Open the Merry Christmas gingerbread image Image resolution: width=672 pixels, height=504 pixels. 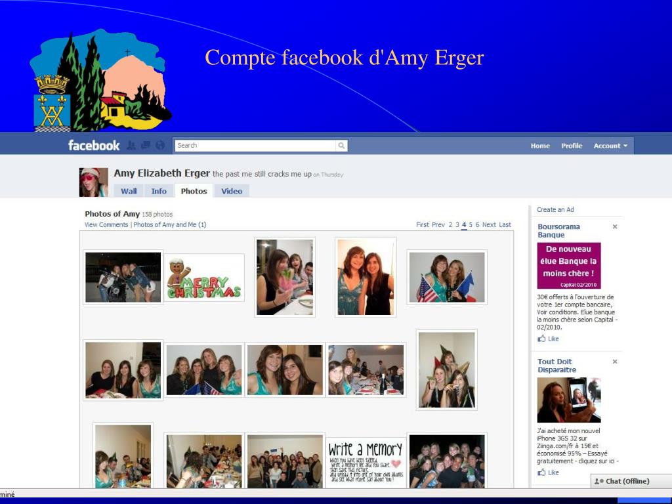pyautogui.click(x=204, y=278)
